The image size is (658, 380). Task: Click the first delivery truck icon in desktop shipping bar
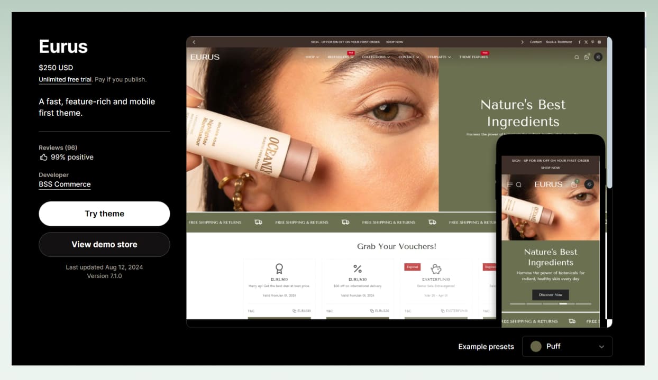[x=258, y=222]
